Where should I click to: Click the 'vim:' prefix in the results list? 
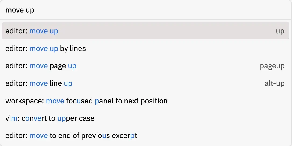pyautogui.click(x=12, y=118)
